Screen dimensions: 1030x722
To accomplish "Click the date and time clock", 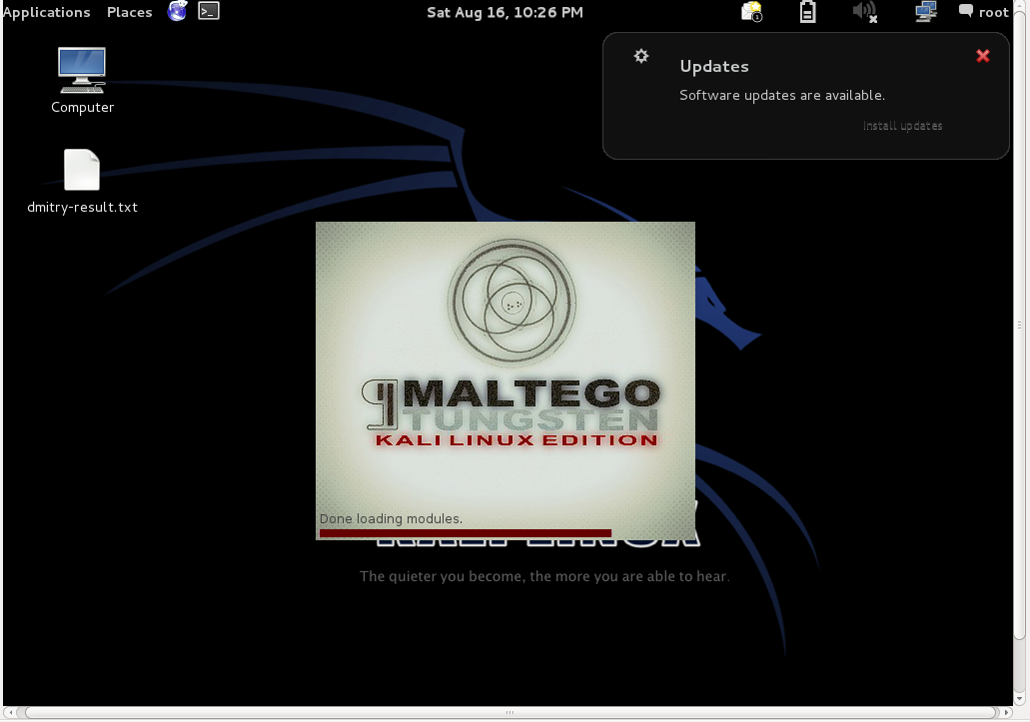I will [x=505, y=12].
